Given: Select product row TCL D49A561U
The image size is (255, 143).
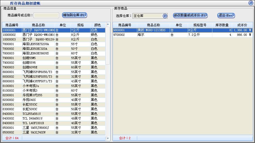Looking at the screenshot, I should pyautogui.click(x=38, y=118).
